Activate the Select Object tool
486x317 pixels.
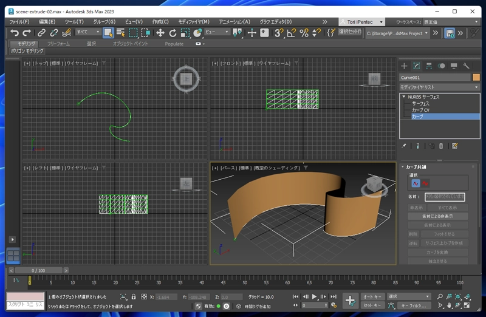[108, 33]
